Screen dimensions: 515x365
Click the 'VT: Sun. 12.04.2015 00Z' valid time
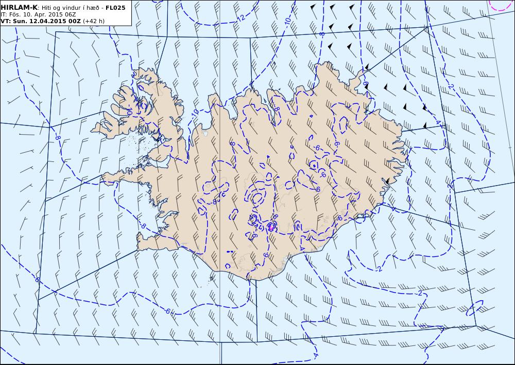pyautogui.click(x=41, y=21)
